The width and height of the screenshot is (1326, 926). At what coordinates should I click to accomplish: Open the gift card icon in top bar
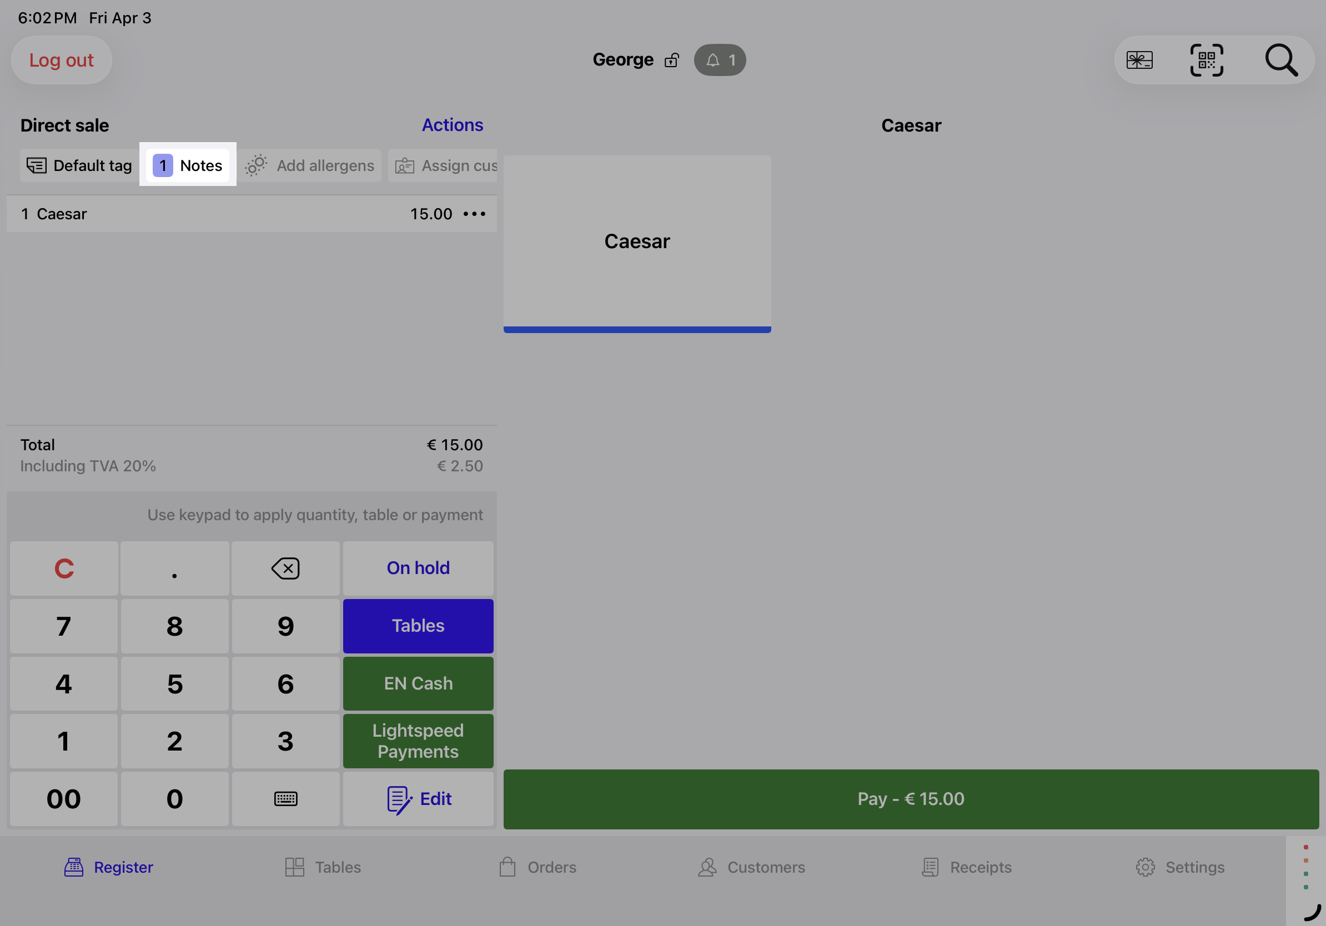coord(1139,60)
